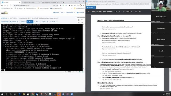Open the Windows Start menu
The height and width of the screenshot is (96, 171).
point(2,94)
